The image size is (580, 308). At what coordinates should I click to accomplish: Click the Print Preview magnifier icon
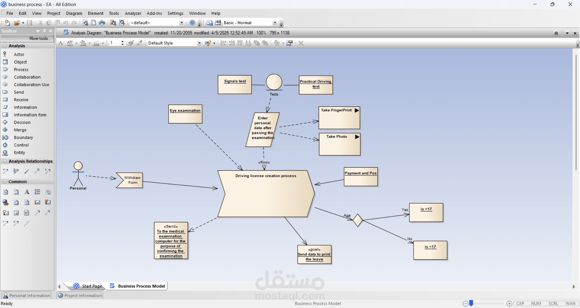click(x=85, y=23)
